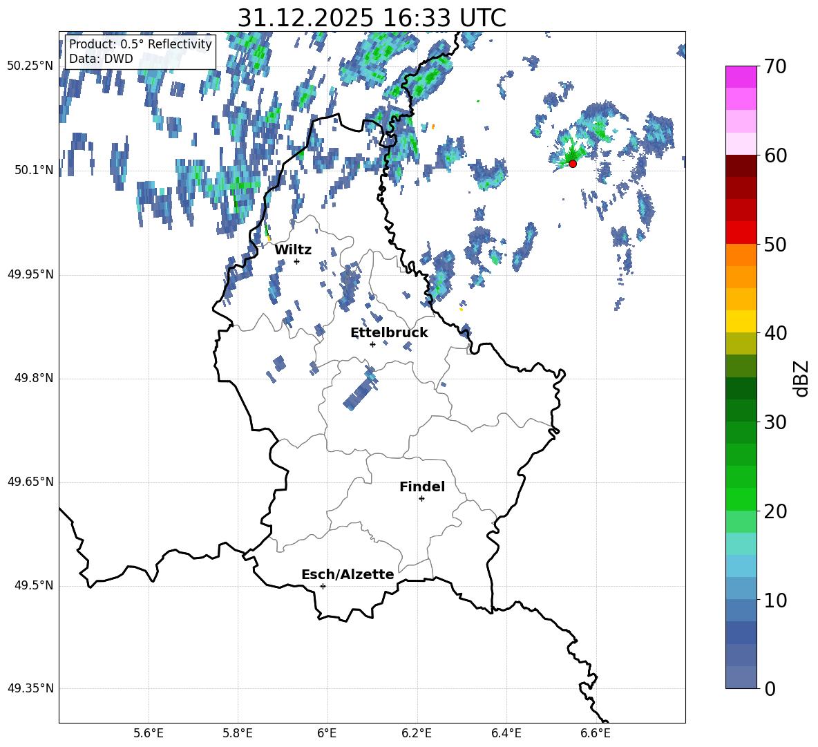The image size is (818, 747).
Task: Click the 49.95°N latitude tick label
Action: tap(30, 274)
